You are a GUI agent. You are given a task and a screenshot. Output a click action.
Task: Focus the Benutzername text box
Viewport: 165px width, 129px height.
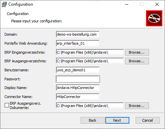click(x=78, y=70)
